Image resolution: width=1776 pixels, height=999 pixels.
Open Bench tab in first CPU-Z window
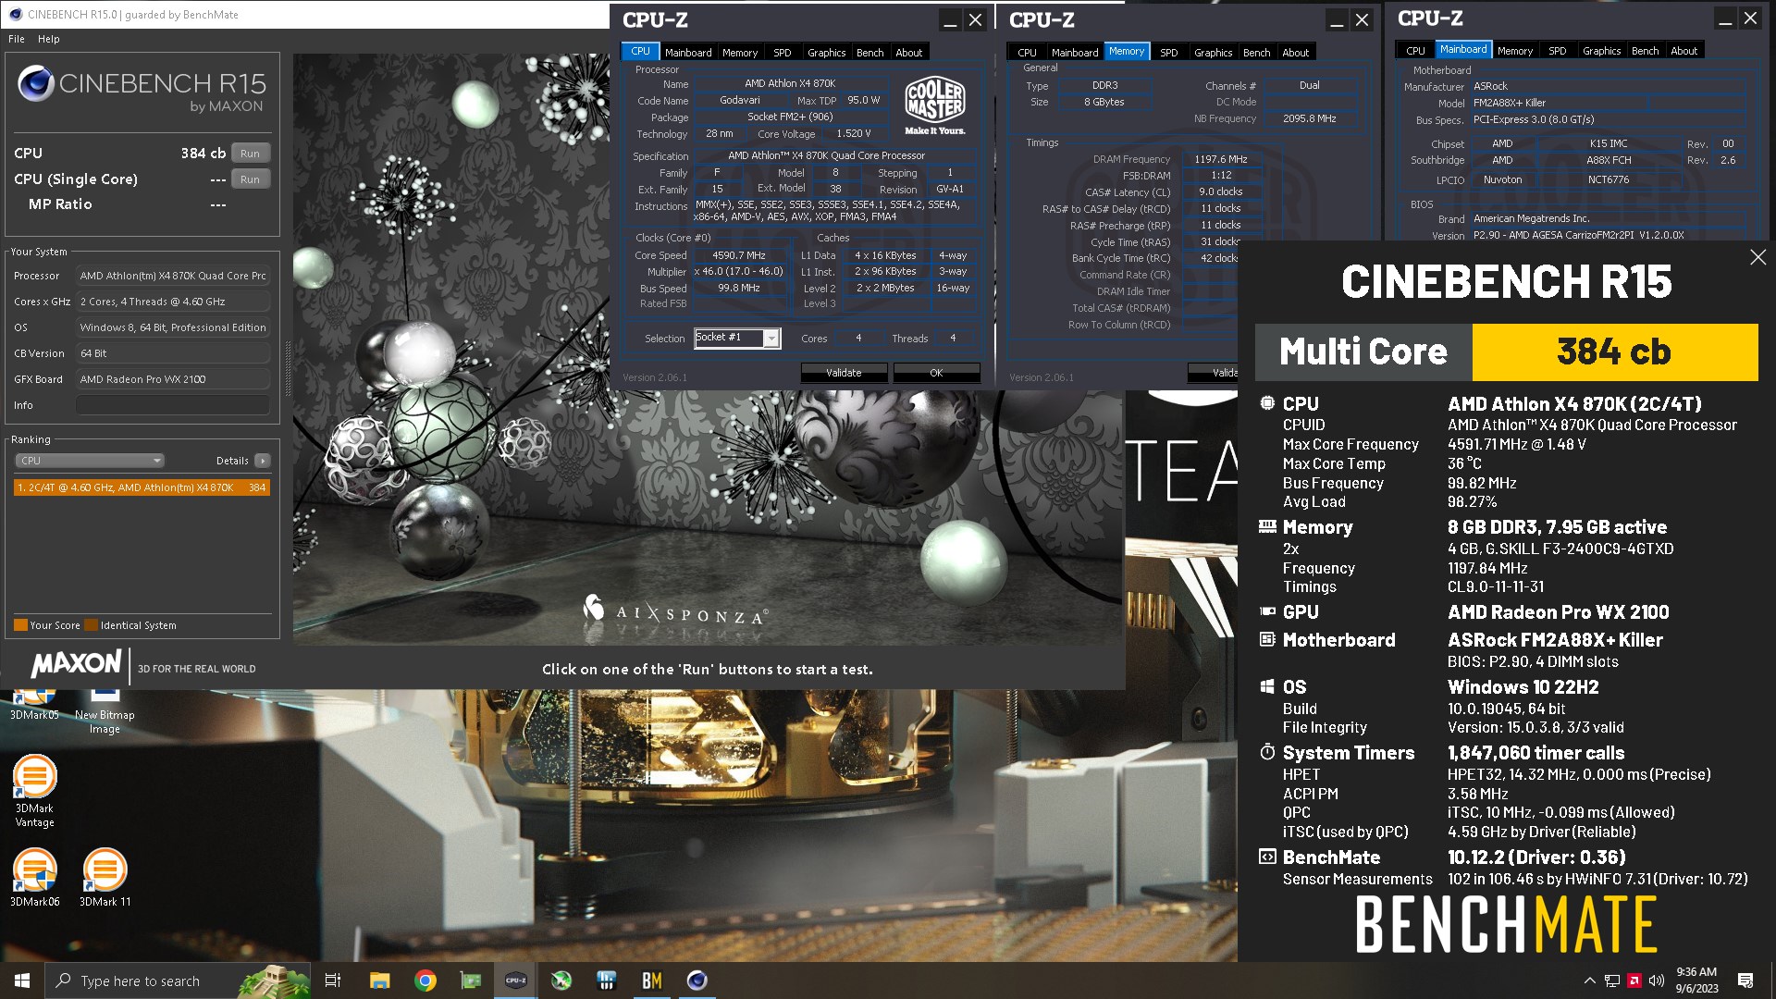869,53
